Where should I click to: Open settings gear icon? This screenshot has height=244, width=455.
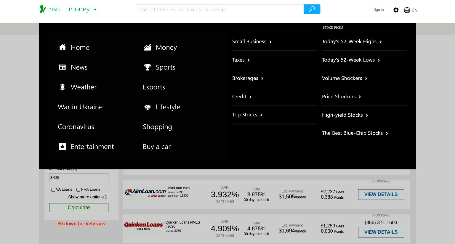click(x=396, y=10)
